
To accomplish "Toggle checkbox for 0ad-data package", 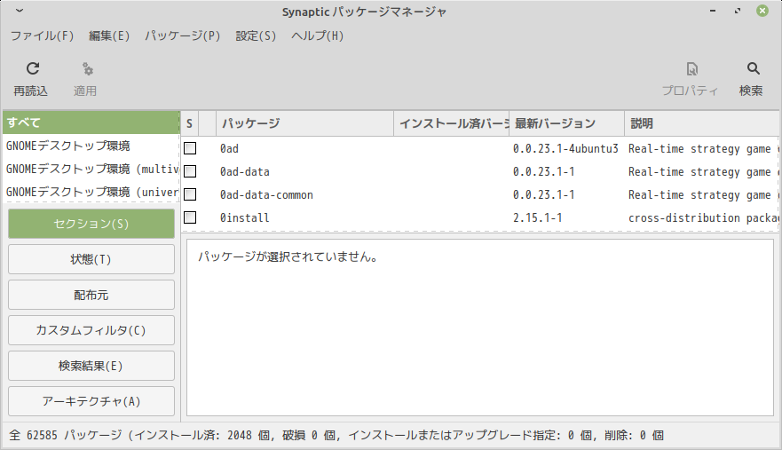I will point(190,171).
